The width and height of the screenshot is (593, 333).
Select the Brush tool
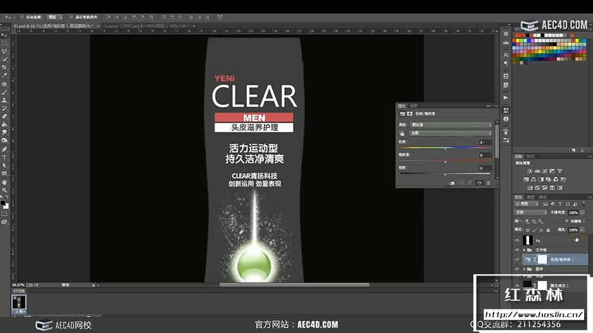click(4, 92)
